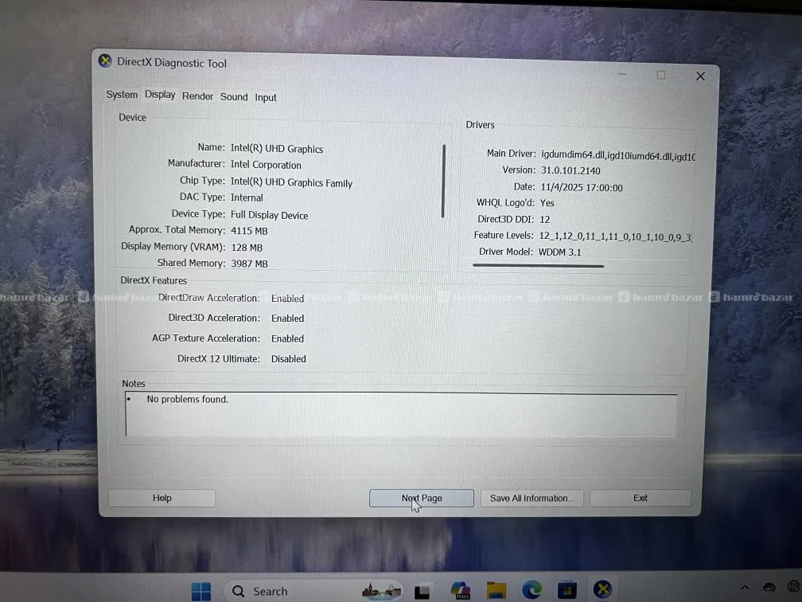Click Driver Model value 'WDDM 3.1'
This screenshot has height=602, width=802.
[x=560, y=252]
